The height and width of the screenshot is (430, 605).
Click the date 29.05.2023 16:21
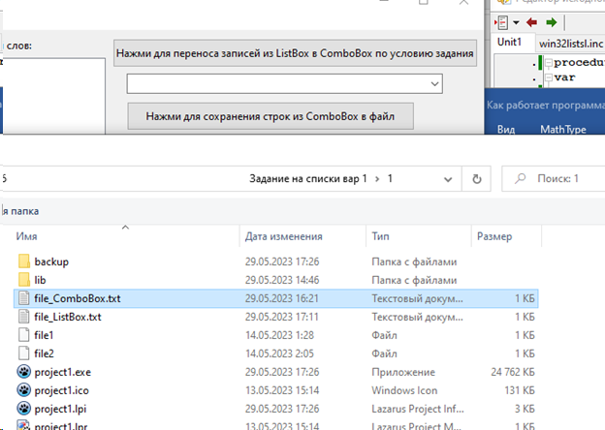[282, 298]
